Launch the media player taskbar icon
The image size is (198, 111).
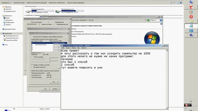pos(191,12)
